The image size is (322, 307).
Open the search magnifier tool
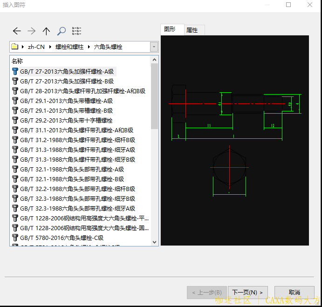[61, 31]
